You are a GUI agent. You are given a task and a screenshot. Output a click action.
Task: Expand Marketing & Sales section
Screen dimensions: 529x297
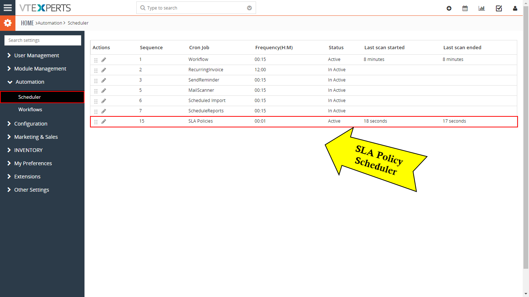click(32, 137)
